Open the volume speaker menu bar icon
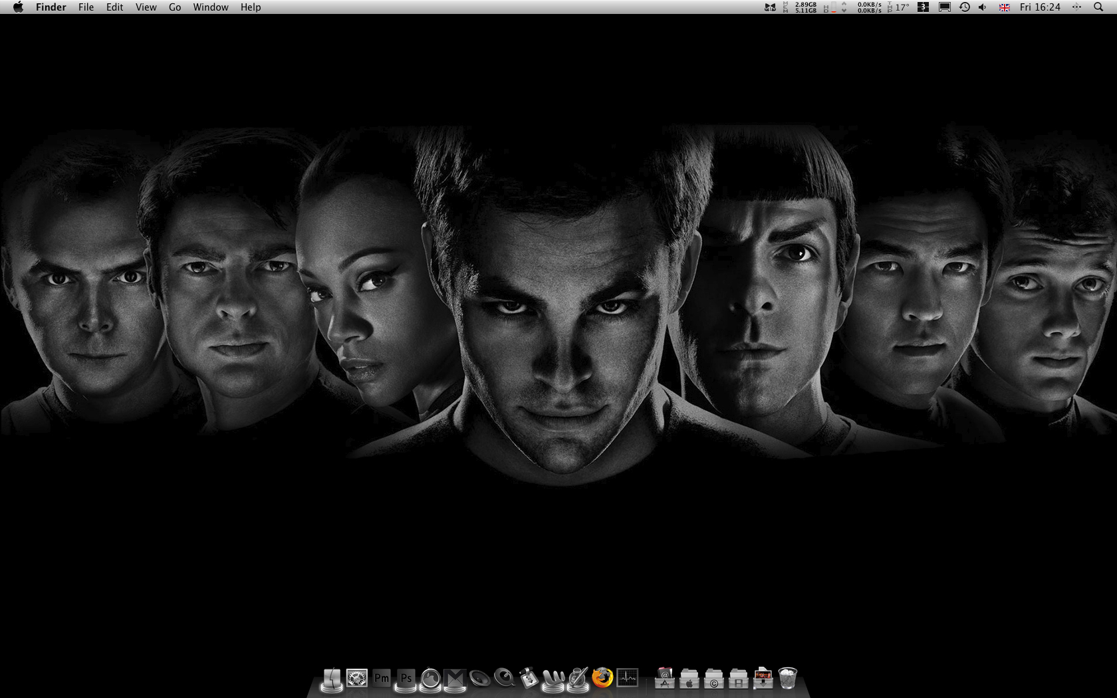The height and width of the screenshot is (698, 1117). pyautogui.click(x=983, y=7)
